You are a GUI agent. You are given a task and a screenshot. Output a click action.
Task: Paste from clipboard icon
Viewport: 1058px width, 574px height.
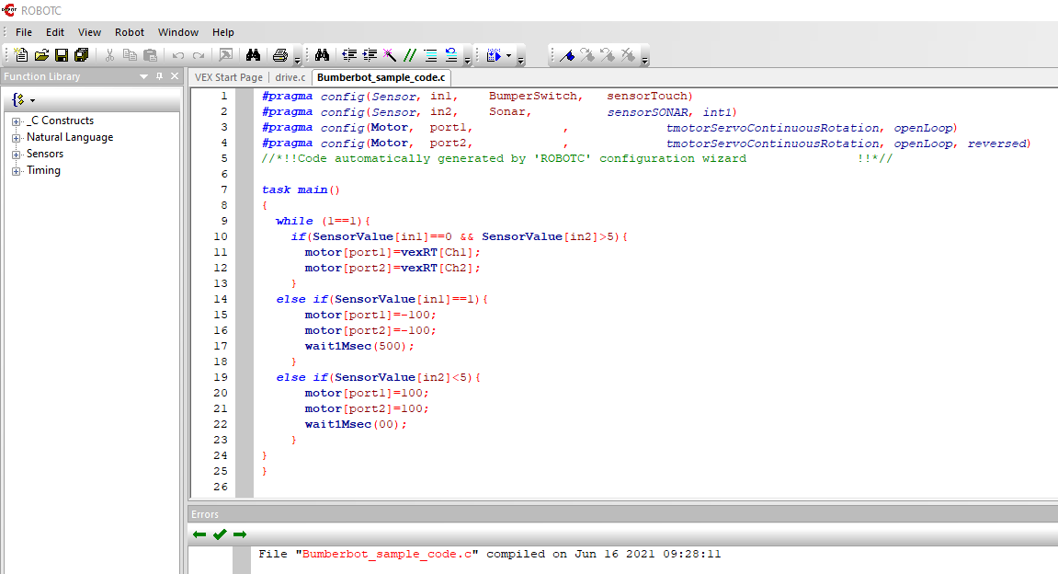click(151, 55)
